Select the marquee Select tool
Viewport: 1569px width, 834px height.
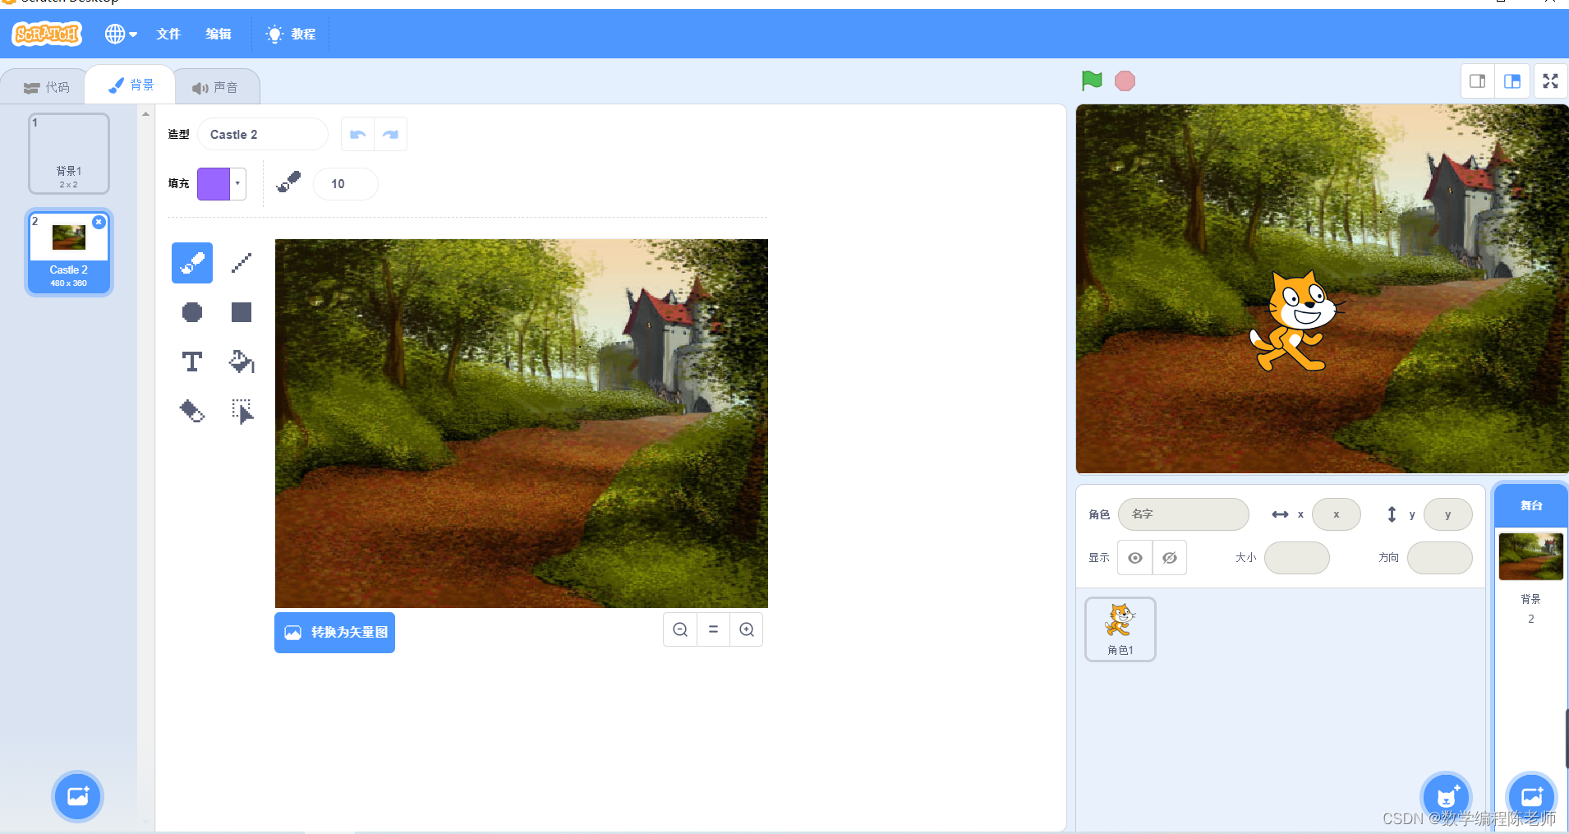click(x=242, y=411)
